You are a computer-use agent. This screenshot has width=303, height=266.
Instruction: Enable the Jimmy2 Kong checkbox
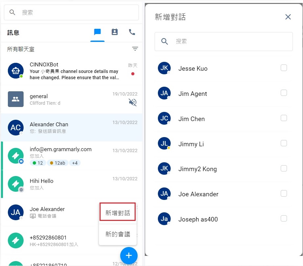click(x=284, y=168)
